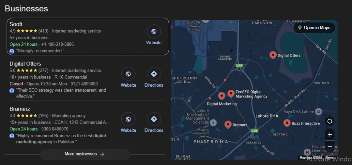Click the hospital H marker on map
The height and width of the screenshot is (165, 352).
[x=307, y=152]
